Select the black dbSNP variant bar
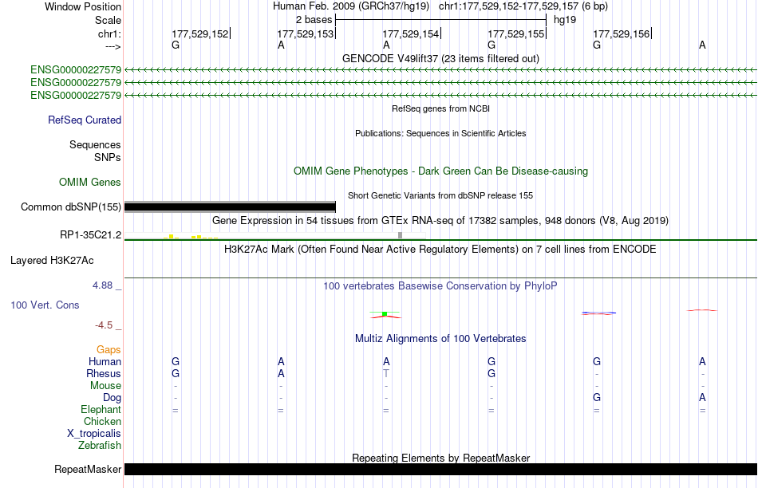The height and width of the screenshot is (488, 758). coord(230,207)
